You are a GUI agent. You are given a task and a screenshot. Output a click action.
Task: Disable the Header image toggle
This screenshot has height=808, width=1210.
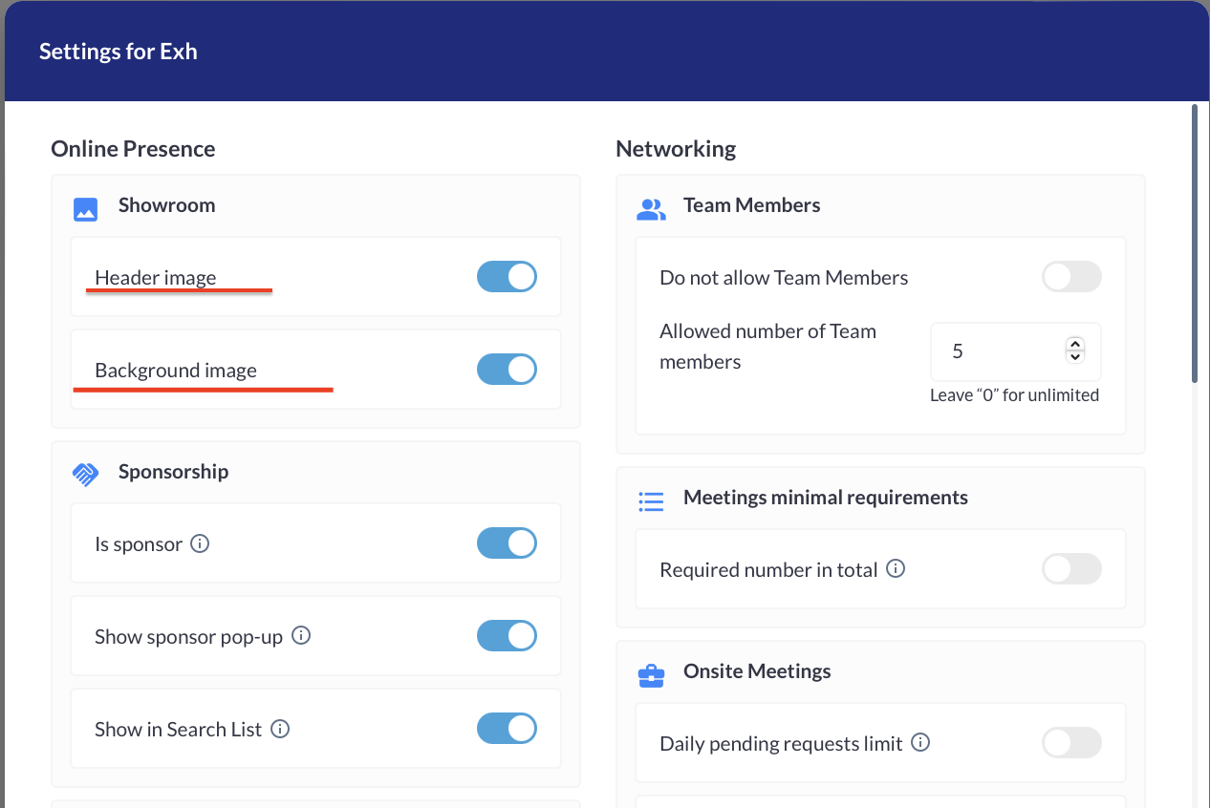(x=507, y=277)
